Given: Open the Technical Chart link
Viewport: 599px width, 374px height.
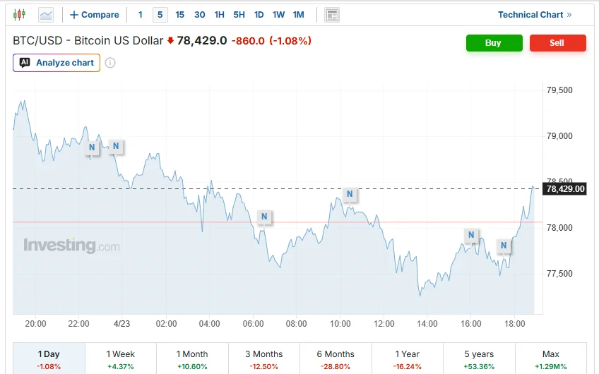Looking at the screenshot, I should click(535, 15).
